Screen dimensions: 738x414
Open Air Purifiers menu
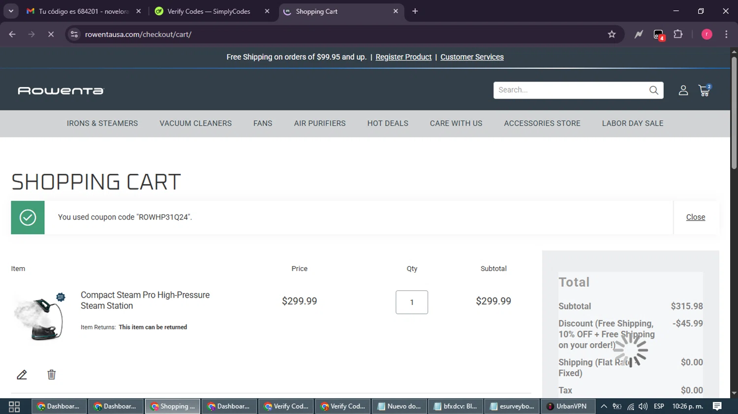point(320,124)
